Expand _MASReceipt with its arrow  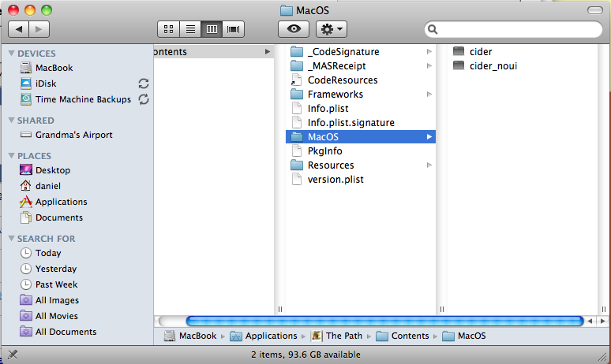click(429, 66)
